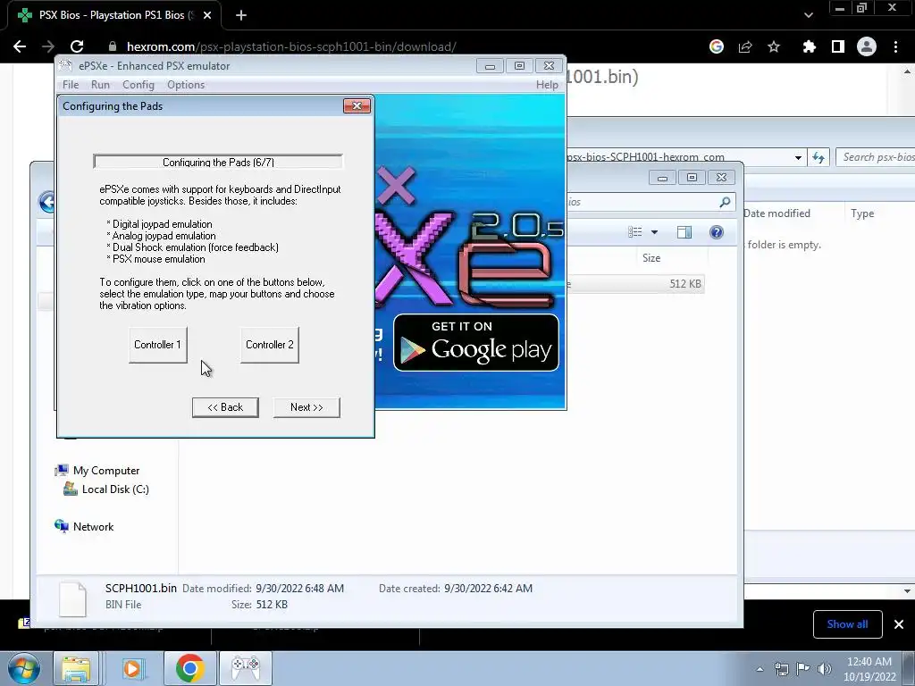Open Chrome tab search chevron
This screenshot has width=915, height=686.
coord(809,15)
